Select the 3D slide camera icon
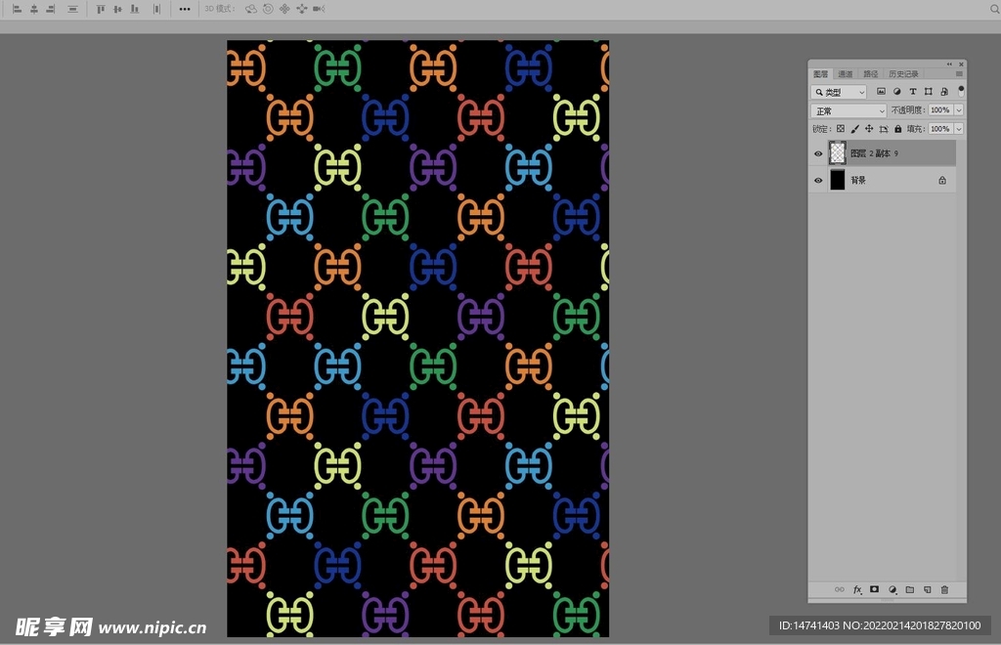1001x645 pixels. click(x=301, y=9)
